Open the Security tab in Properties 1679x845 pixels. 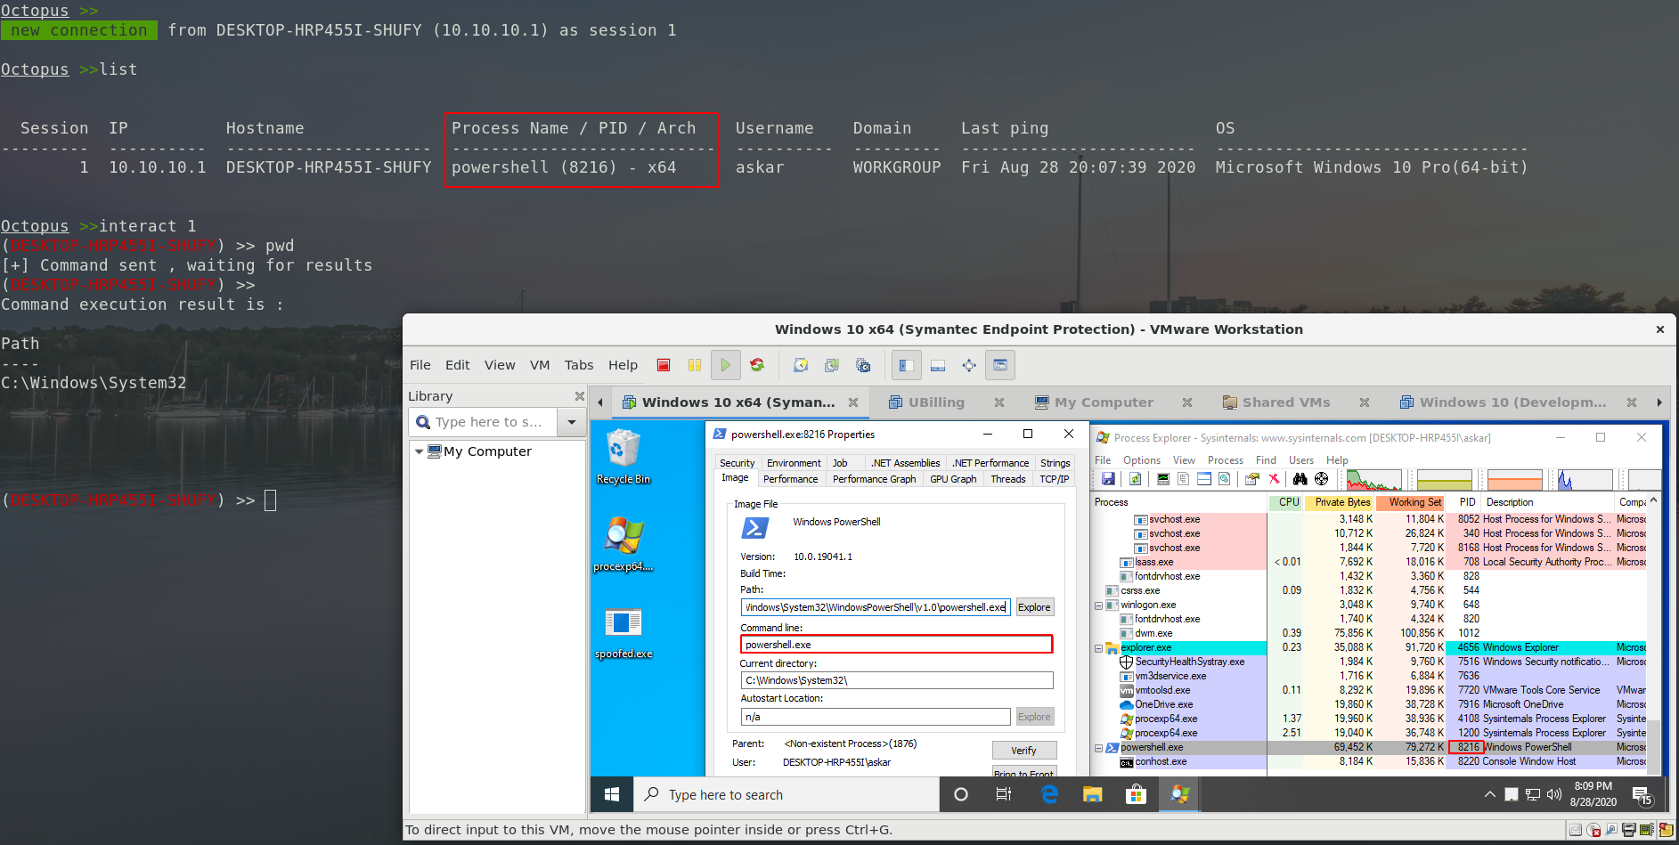(x=738, y=463)
